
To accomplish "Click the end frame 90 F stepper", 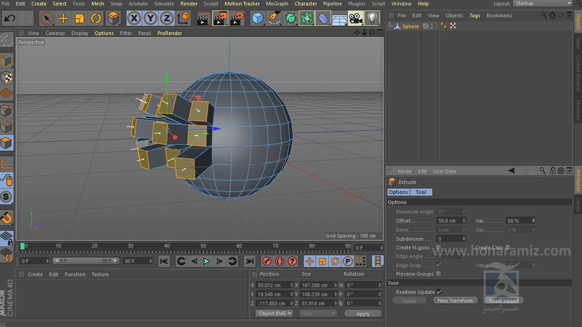I will point(151,261).
